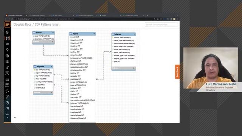
Task: Click the small double arrow in page corner
Action: click(x=15, y=117)
